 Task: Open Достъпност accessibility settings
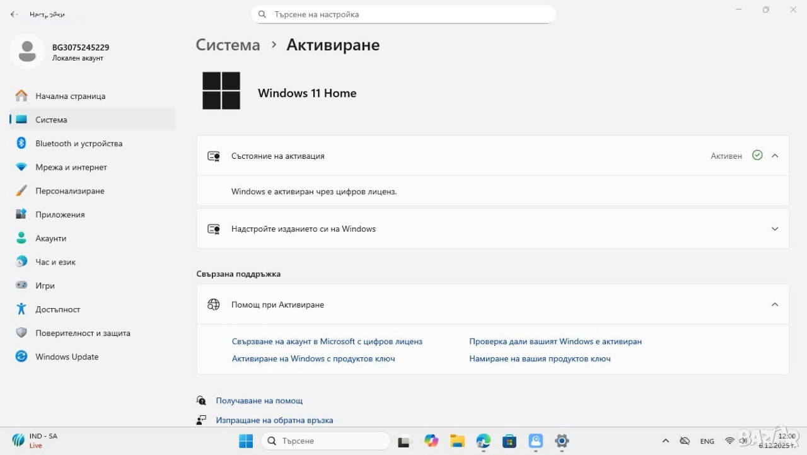click(57, 309)
